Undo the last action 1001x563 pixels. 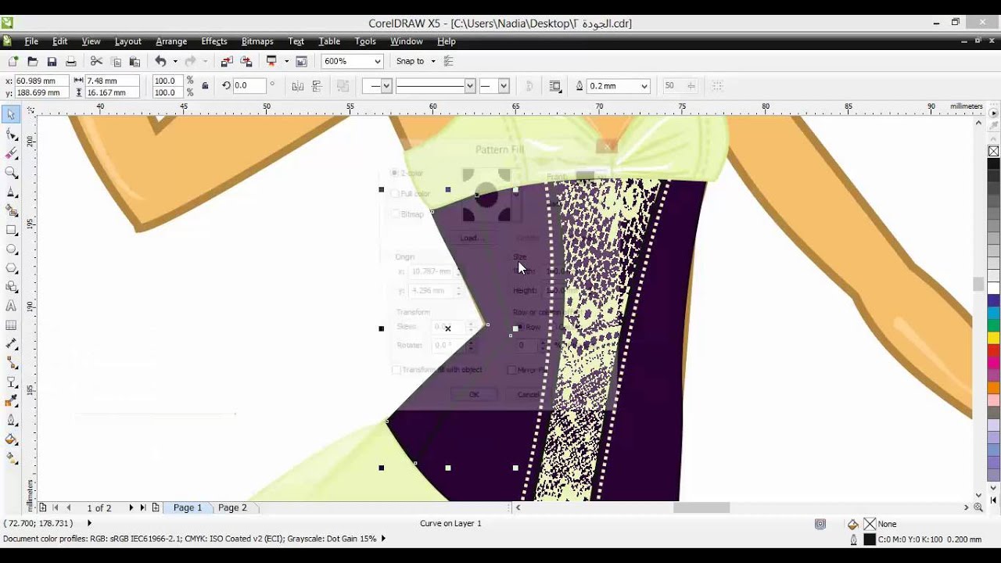[x=160, y=61]
